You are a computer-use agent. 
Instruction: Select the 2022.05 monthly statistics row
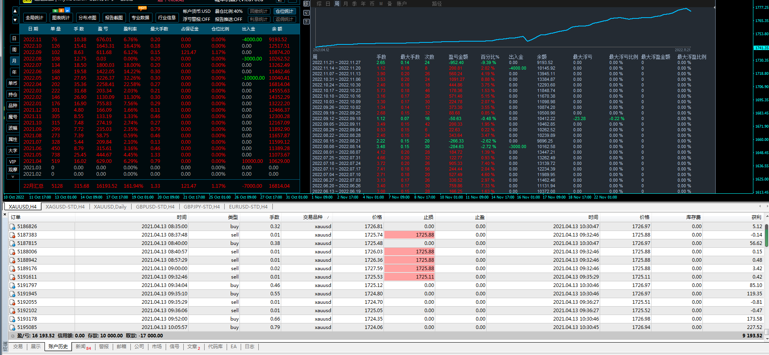[x=32, y=78]
